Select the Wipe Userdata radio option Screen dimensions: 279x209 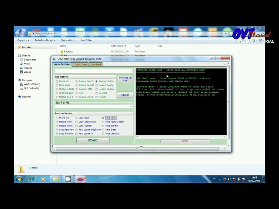(x=103, y=134)
